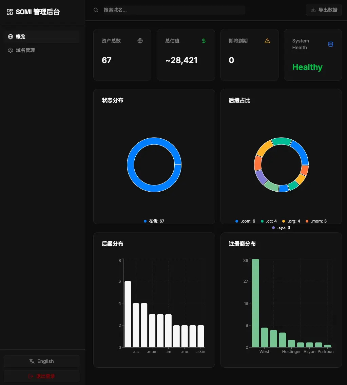Viewport: 347px width, 385px height.
Task: Click the 67 total assets value
Action: coord(107,60)
